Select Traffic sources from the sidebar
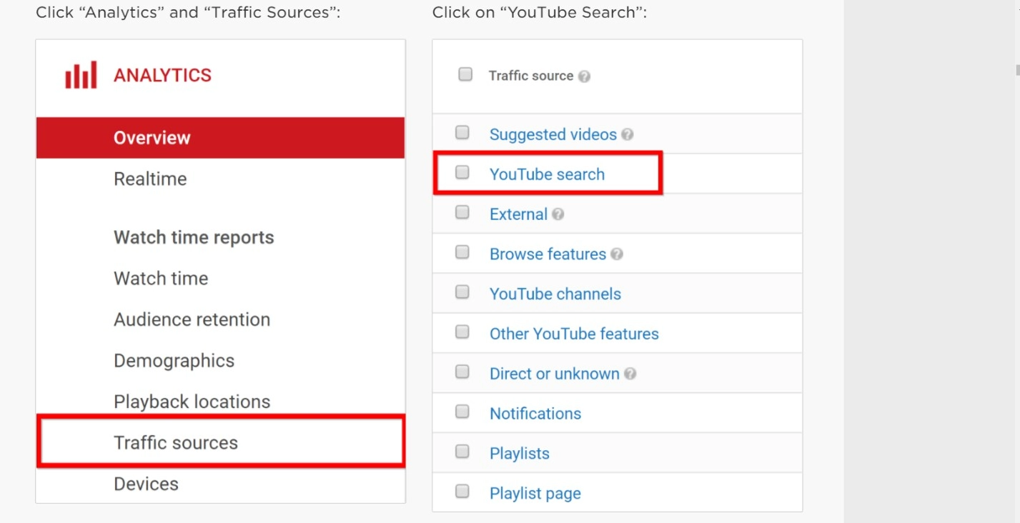This screenshot has height=523, width=1020. pos(175,442)
